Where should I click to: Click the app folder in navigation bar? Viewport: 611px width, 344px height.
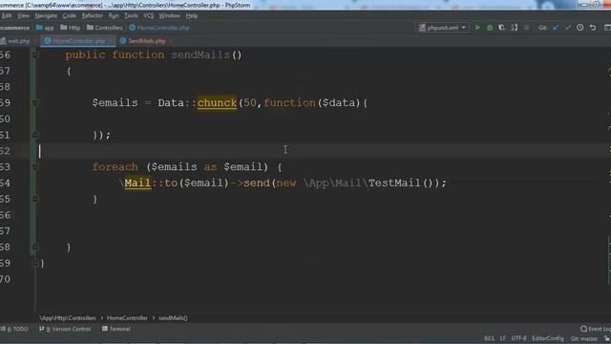pos(45,28)
